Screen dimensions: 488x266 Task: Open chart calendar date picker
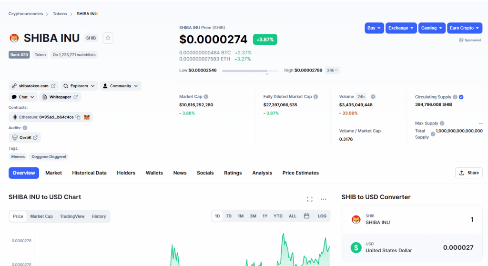tap(306, 216)
